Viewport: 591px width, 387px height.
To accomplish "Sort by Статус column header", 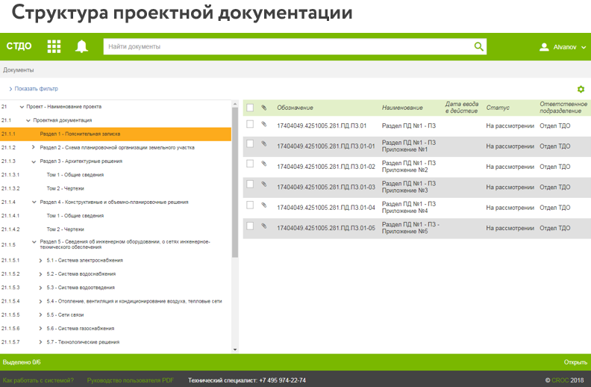I will point(498,108).
